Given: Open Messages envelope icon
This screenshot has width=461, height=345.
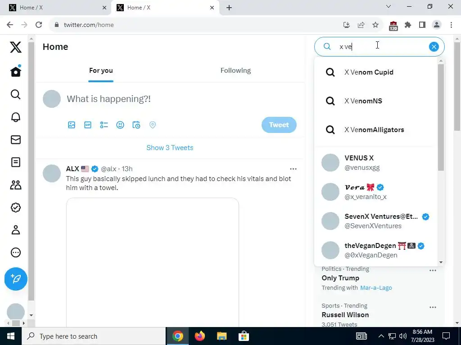Looking at the screenshot, I should [x=16, y=140].
